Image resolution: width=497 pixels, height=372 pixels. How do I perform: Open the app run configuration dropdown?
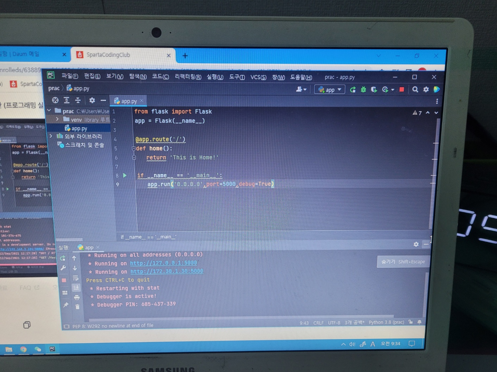click(x=330, y=90)
